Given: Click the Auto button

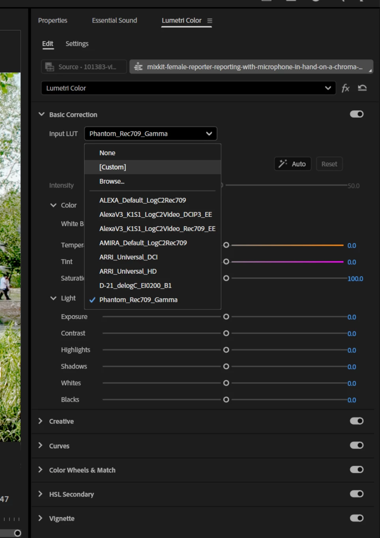Looking at the screenshot, I should click(292, 164).
